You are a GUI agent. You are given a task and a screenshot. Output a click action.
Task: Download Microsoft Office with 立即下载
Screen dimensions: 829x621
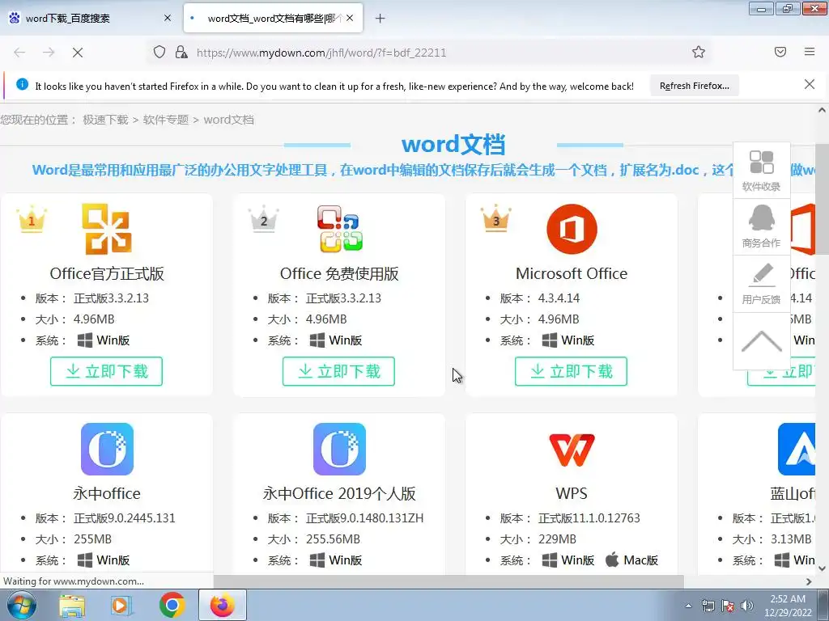click(x=571, y=371)
